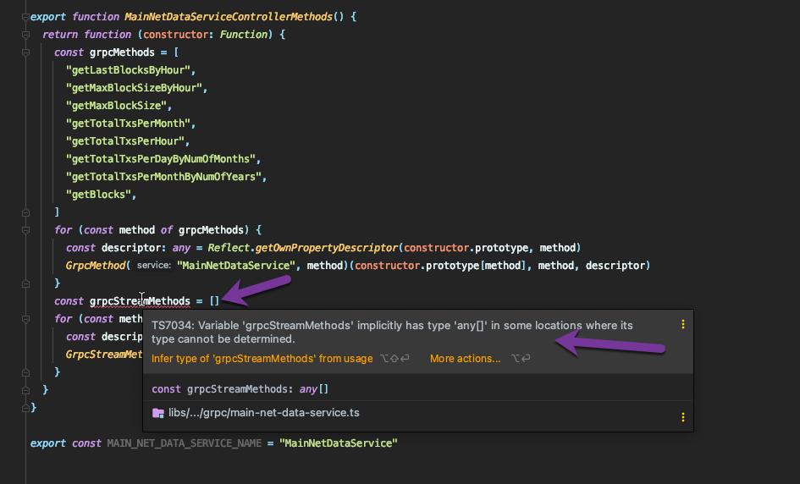The image size is (800, 484).
Task: Click the "getMaxBlockSize" string
Action: point(116,106)
